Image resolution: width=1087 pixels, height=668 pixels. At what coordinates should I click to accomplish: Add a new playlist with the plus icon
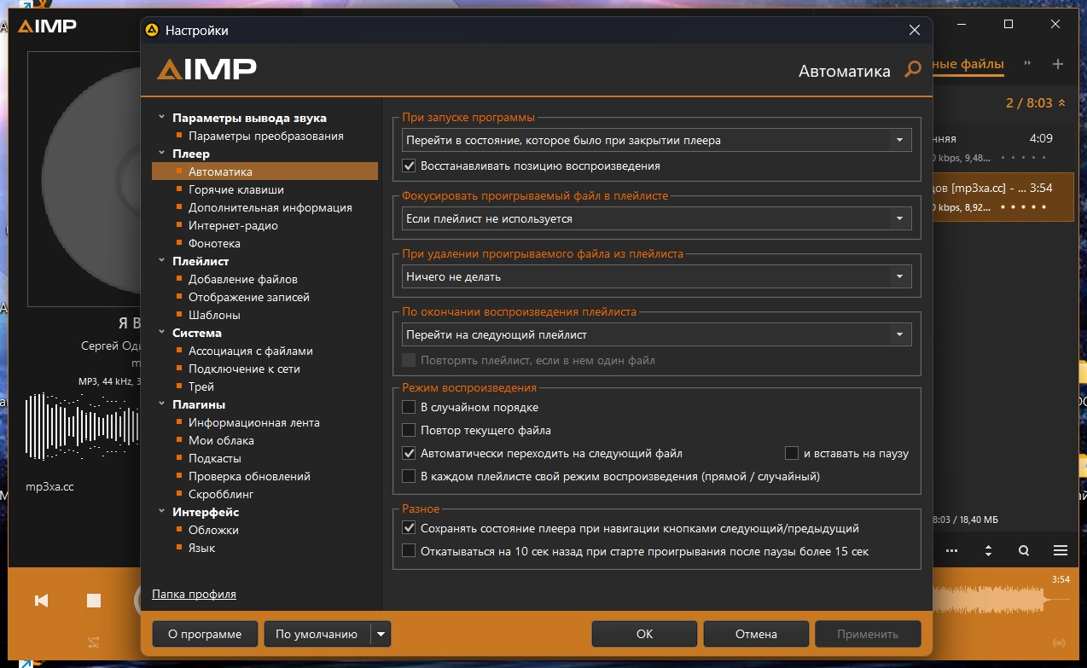tap(1058, 64)
